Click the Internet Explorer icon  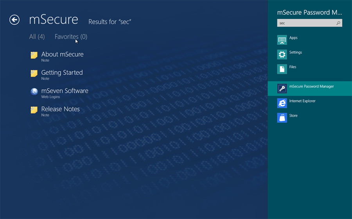click(282, 103)
